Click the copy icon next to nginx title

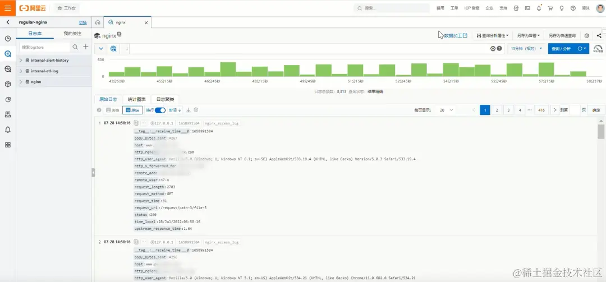click(x=120, y=35)
